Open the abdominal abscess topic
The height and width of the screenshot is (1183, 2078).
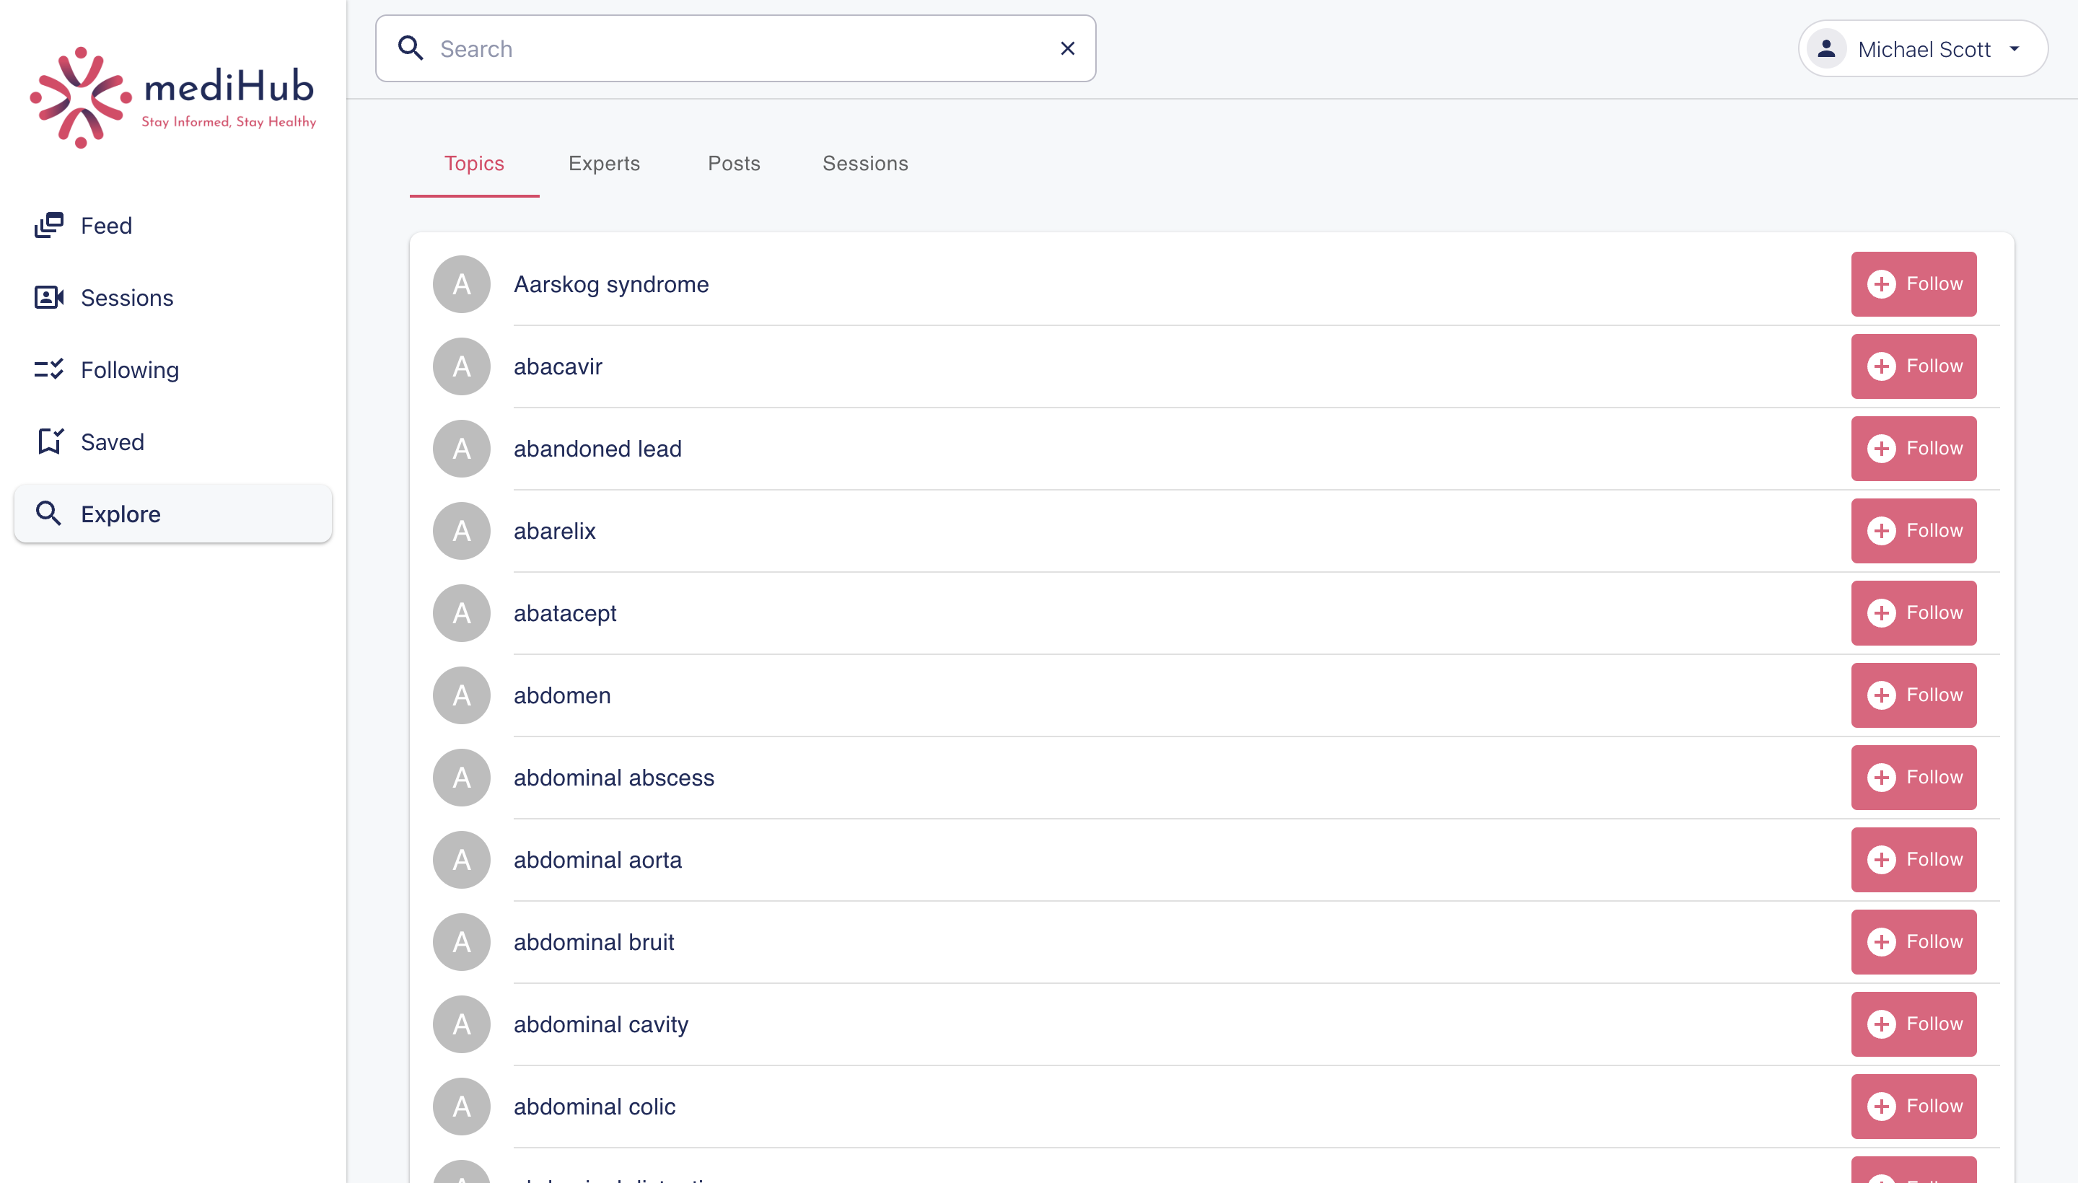click(613, 778)
